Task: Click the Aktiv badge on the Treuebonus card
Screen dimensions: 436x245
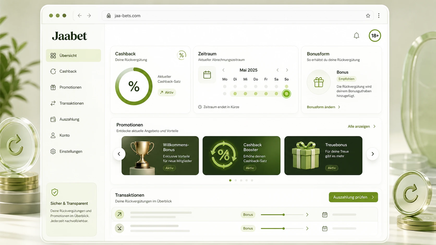Action: (332, 168)
